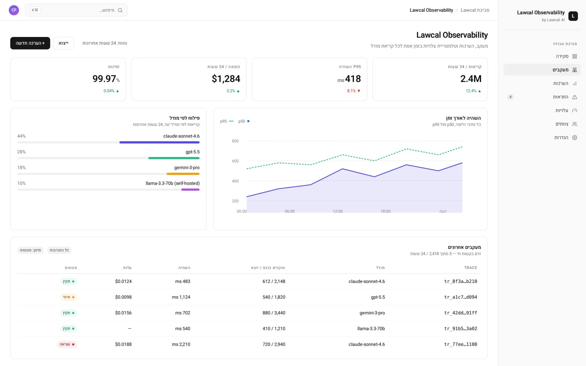This screenshot has width=586, height=366.
Task: Toggle the p50 legend series
Action: click(244, 121)
